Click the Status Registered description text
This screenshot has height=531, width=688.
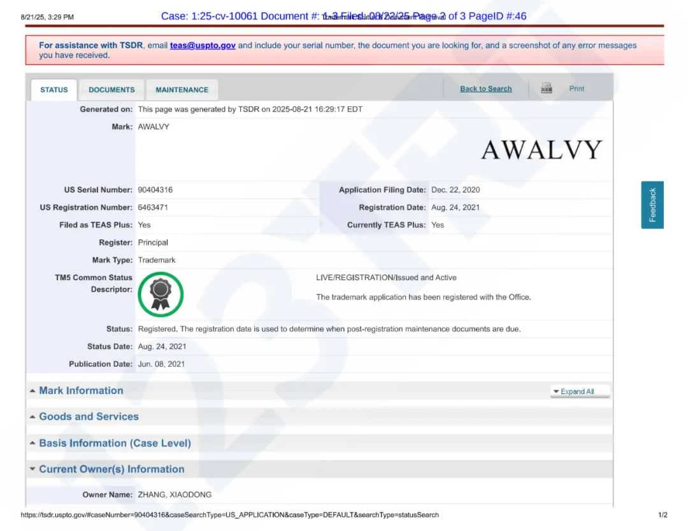(329, 329)
